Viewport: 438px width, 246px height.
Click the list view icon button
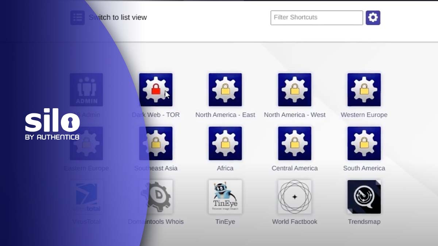(77, 17)
